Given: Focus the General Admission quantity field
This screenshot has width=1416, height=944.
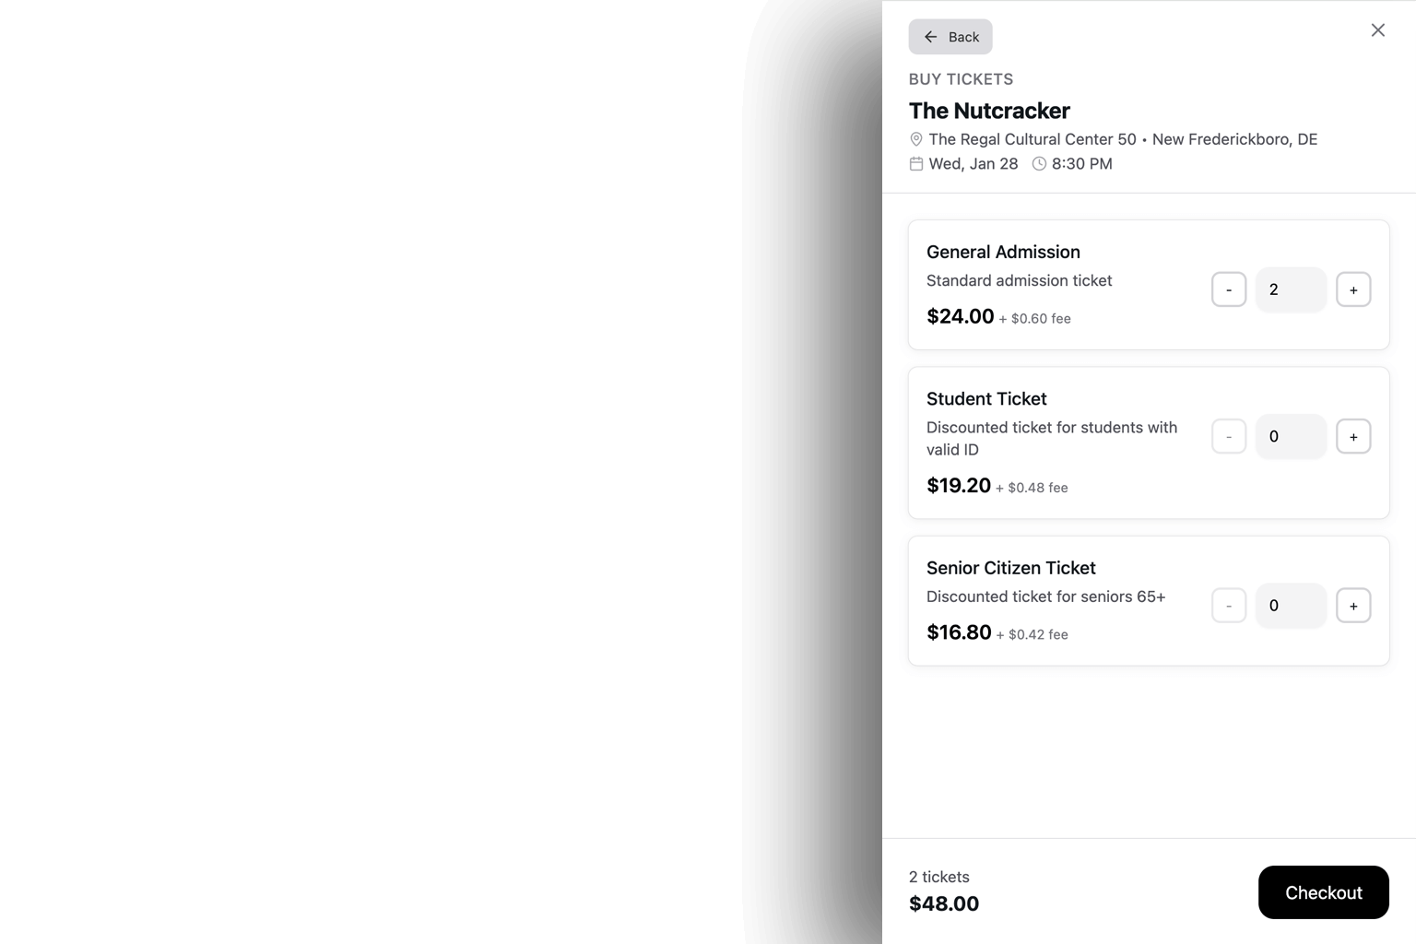Looking at the screenshot, I should [x=1291, y=289].
